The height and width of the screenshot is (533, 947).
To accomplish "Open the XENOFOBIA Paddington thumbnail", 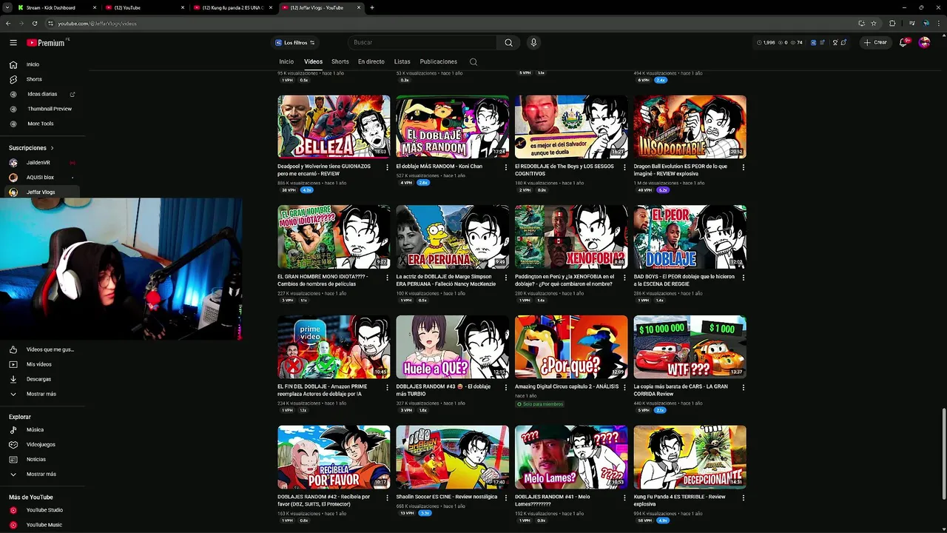I will [x=571, y=237].
